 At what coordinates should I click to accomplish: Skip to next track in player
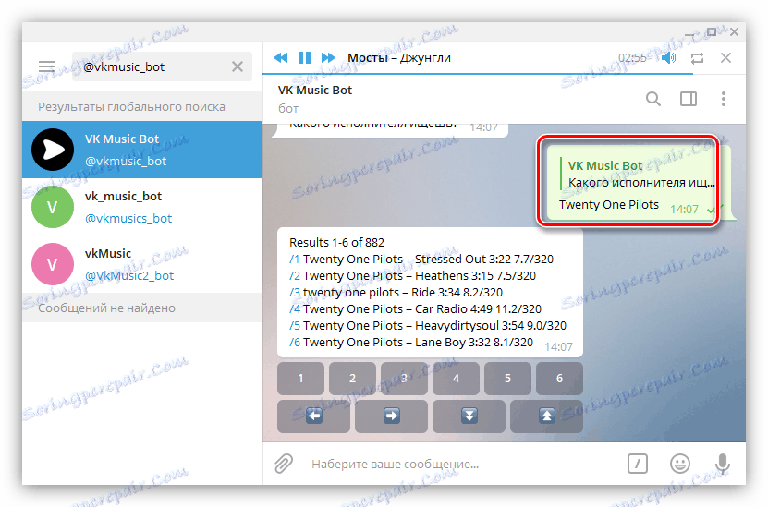[x=328, y=58]
